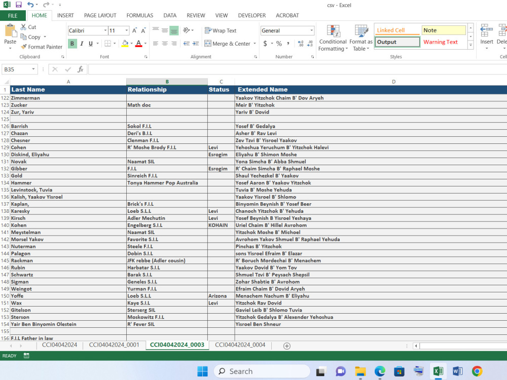Click the Middle Align icon
507x380 pixels.
coord(165,30)
